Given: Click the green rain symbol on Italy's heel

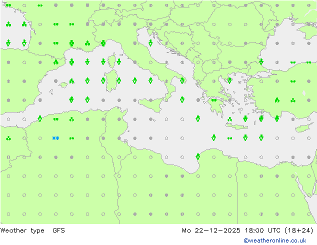Looking at the screenshot, I should click(182, 80).
